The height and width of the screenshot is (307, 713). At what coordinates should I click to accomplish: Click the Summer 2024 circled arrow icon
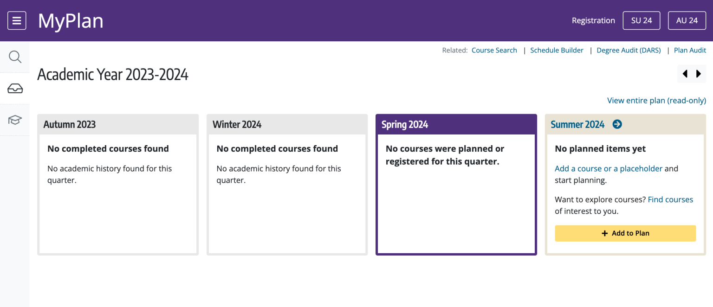click(x=617, y=124)
